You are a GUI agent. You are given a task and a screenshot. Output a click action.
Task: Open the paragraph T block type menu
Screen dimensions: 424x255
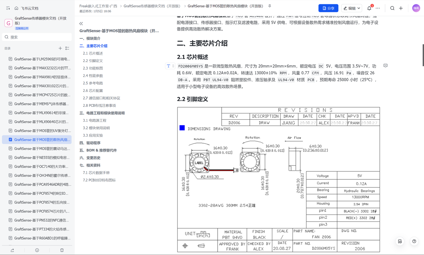[x=168, y=66]
